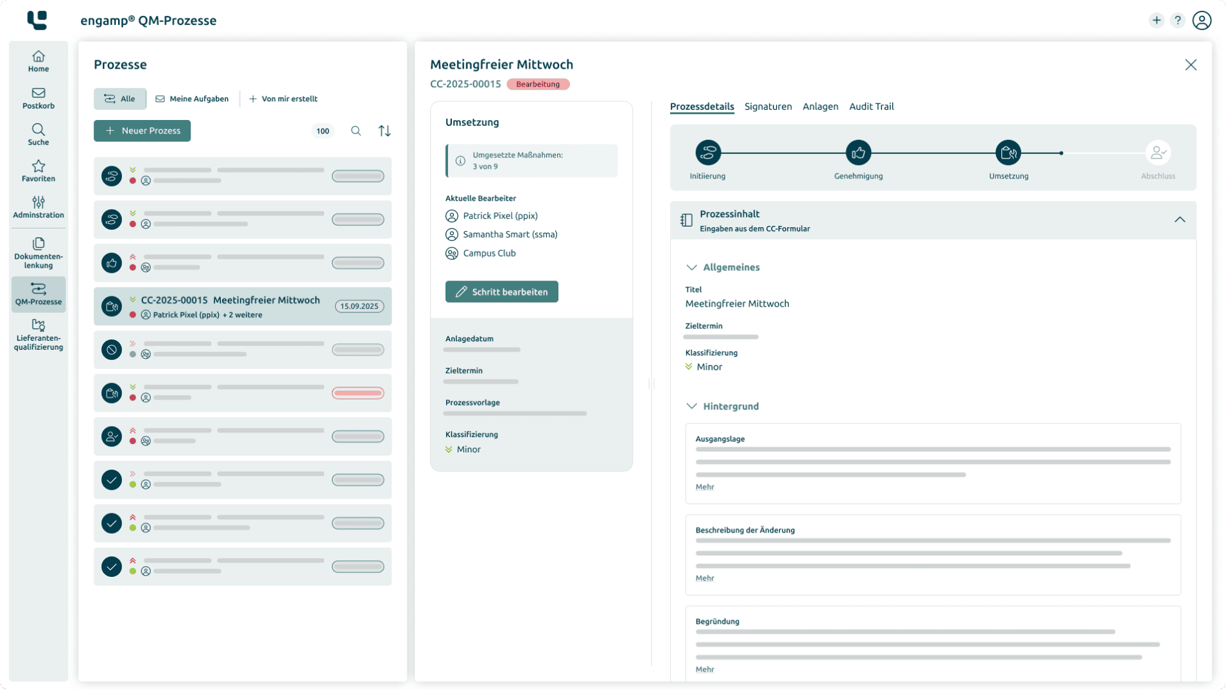
Task: Enable the Meine Aufgaben filter
Action: point(192,98)
